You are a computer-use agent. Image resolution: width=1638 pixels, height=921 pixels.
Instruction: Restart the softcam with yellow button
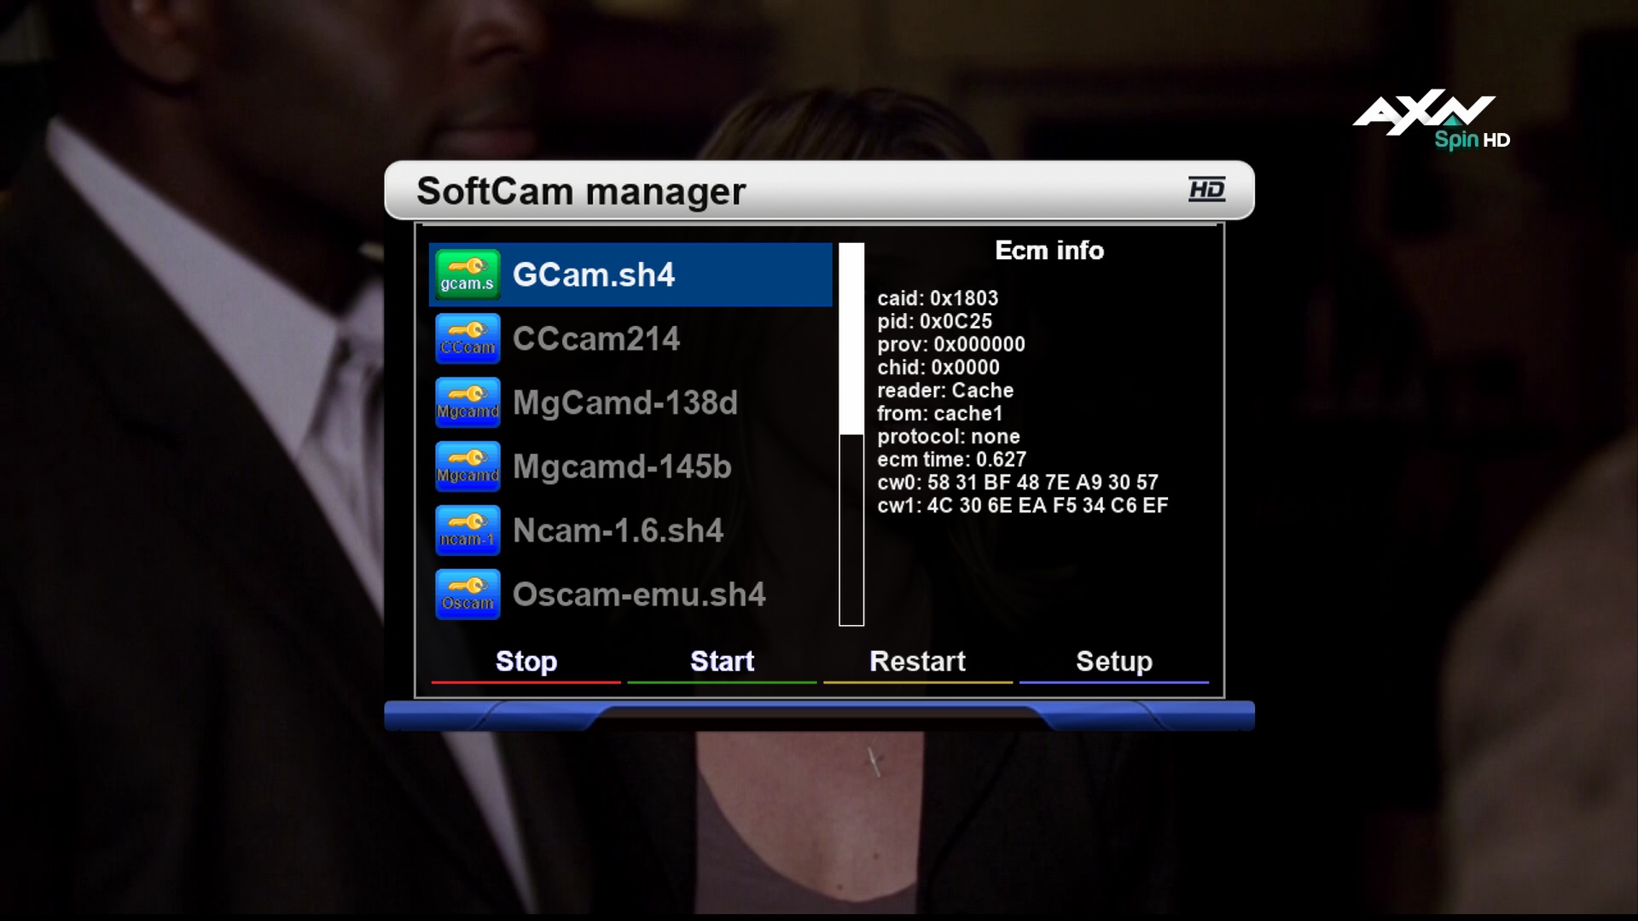pyautogui.click(x=918, y=662)
